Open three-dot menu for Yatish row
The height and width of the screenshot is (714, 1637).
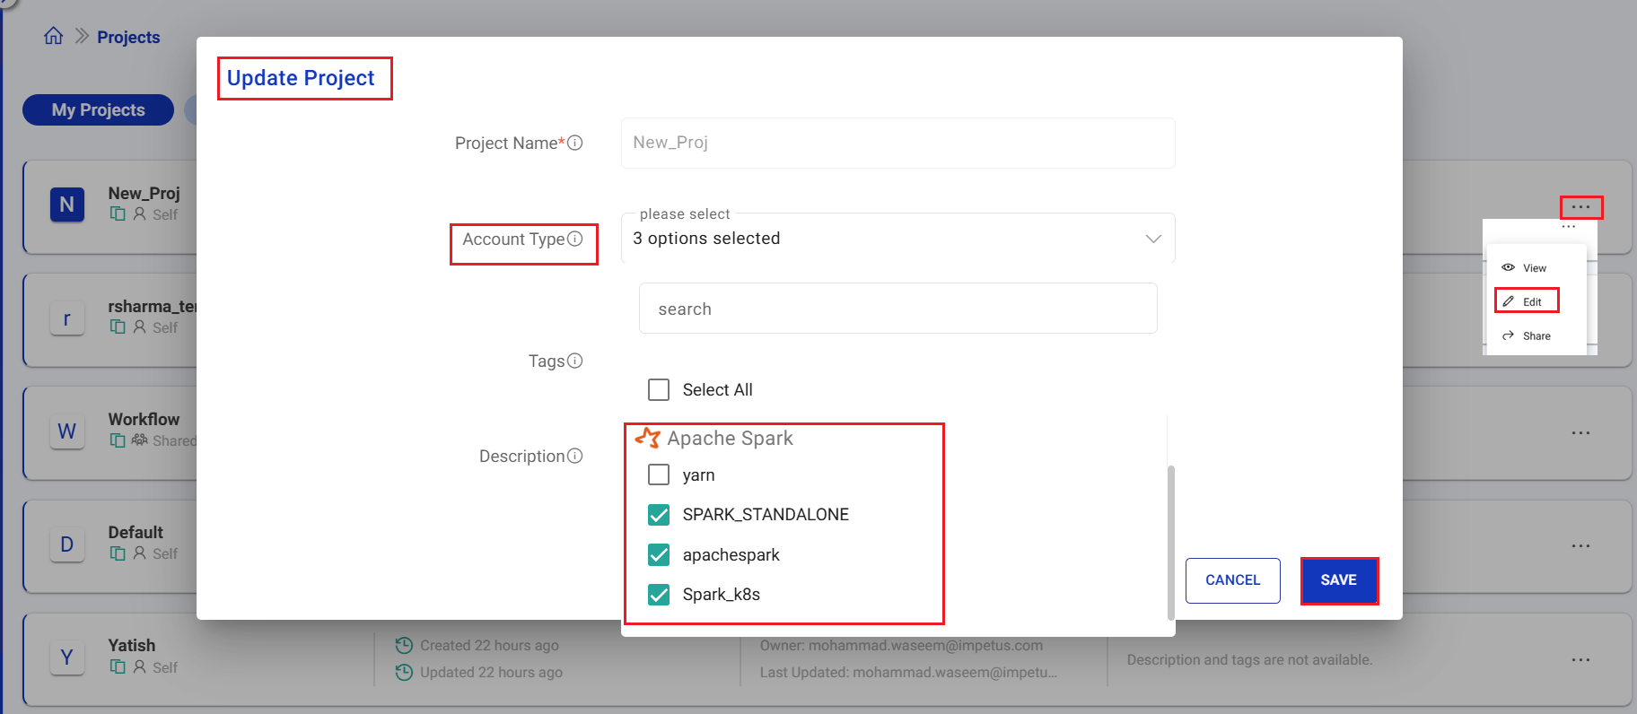click(1581, 659)
